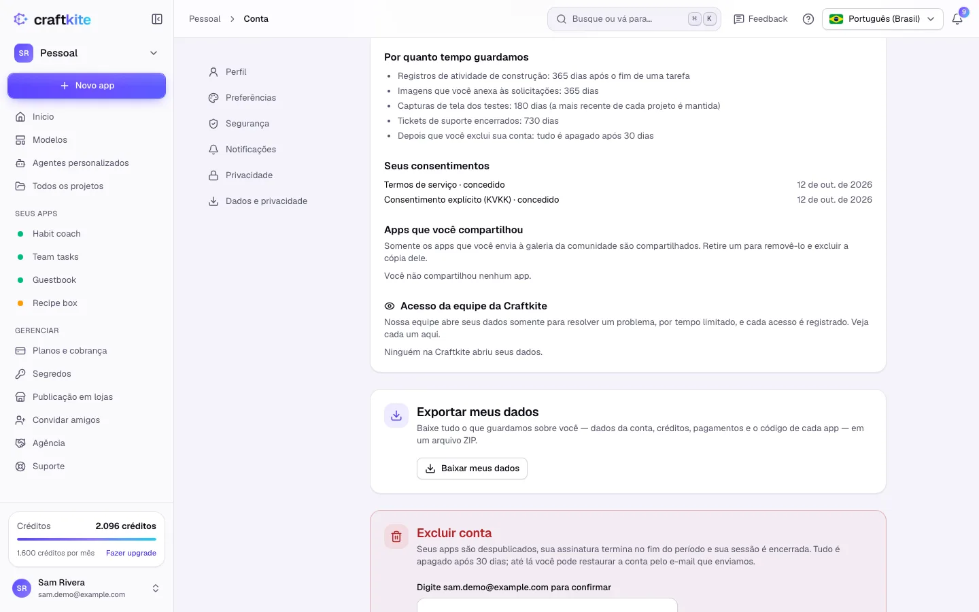Go to the Agência page

coord(86,443)
